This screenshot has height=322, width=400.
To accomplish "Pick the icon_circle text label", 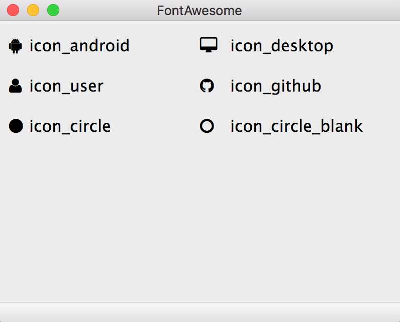I will pos(70,126).
